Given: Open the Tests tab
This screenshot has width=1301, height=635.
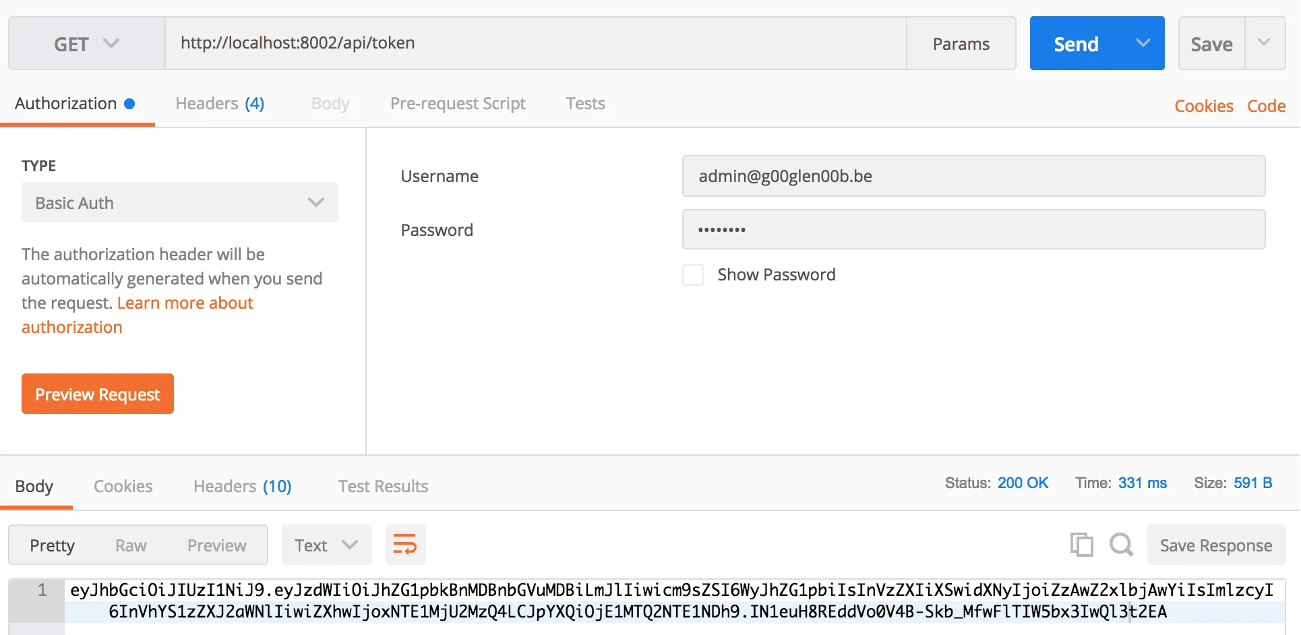Looking at the screenshot, I should pos(584,103).
